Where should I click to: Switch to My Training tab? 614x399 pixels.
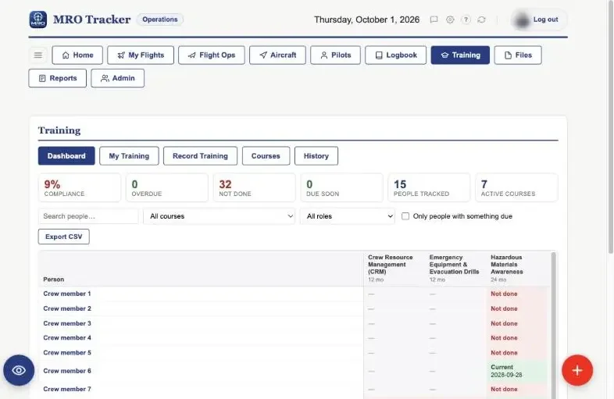129,156
